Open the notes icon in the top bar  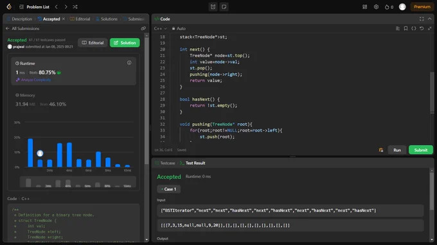click(224, 7)
